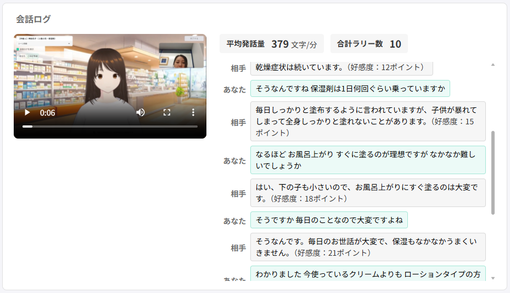The height and width of the screenshot is (293, 510).
Task: Open the video's three-dot options menu
Action: (193, 112)
